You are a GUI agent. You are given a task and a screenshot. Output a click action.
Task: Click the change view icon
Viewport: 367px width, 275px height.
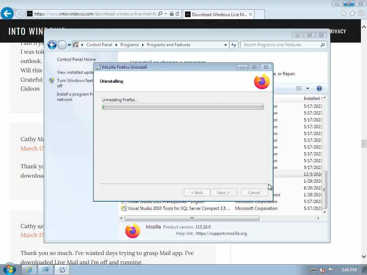[299, 88]
